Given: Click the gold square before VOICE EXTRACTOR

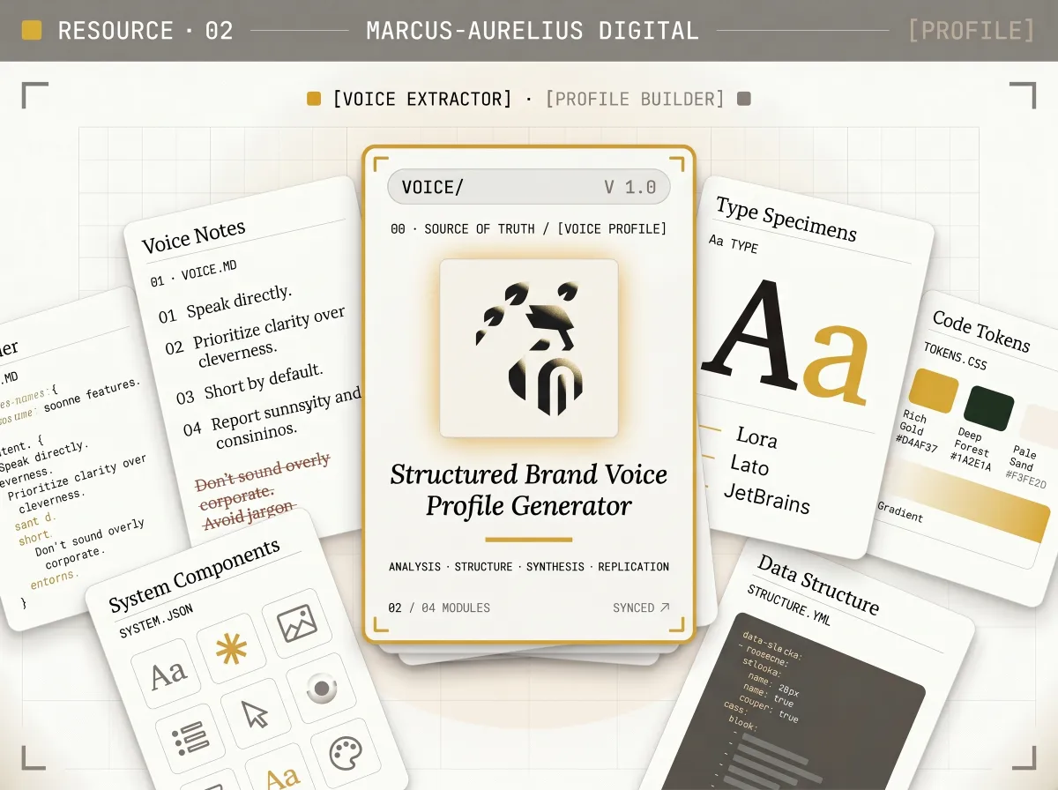Looking at the screenshot, I should 314,99.
